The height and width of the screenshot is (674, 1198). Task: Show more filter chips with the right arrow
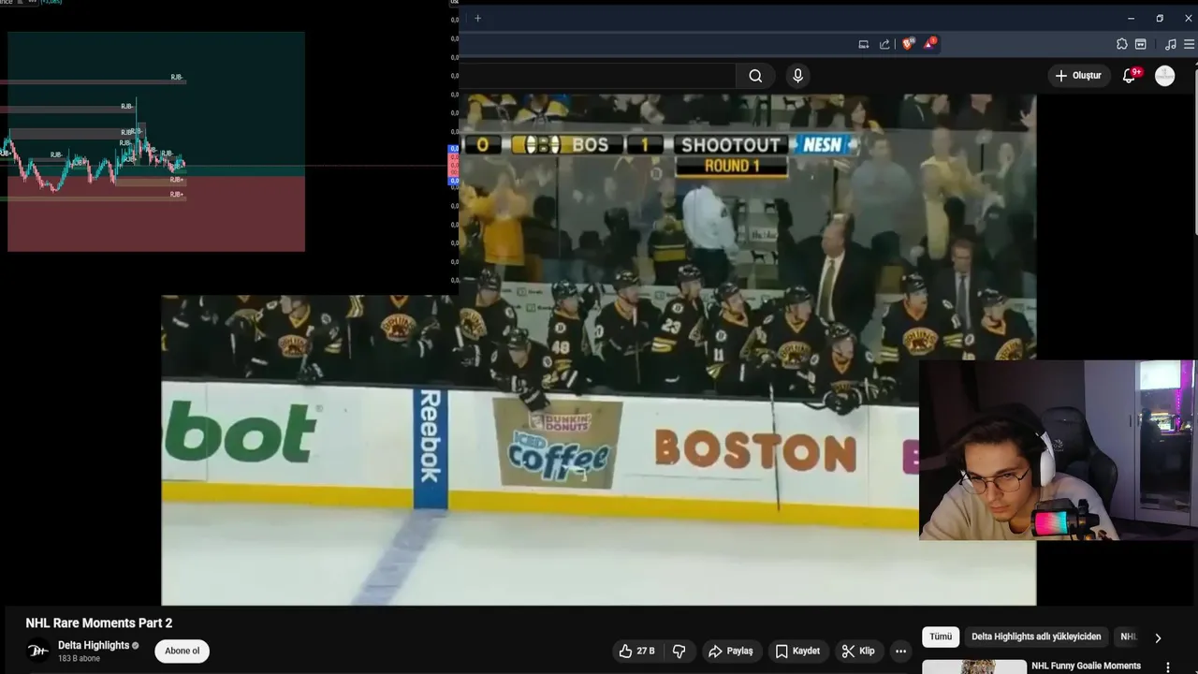coord(1158,637)
